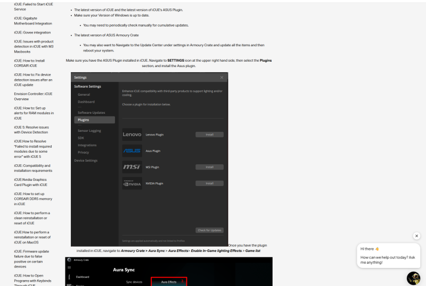This screenshot has height=286, width=426.
Task: Click the 'Aura Sync' heading
Action: pos(124,270)
